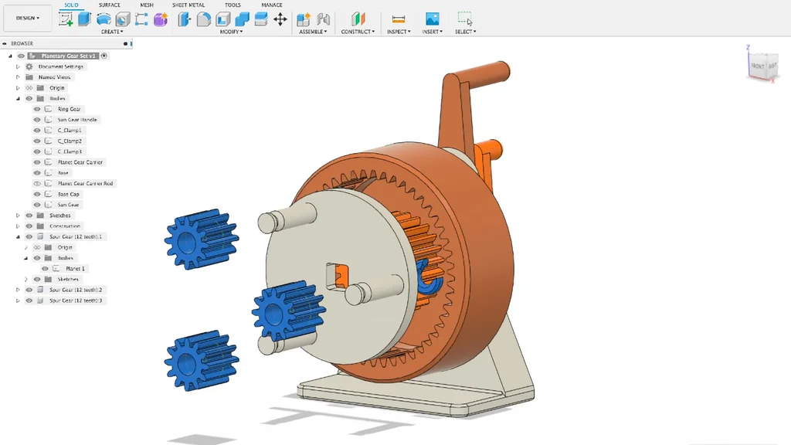The width and height of the screenshot is (791, 445).
Task: Hide the Base Cap body
Action: [x=37, y=194]
